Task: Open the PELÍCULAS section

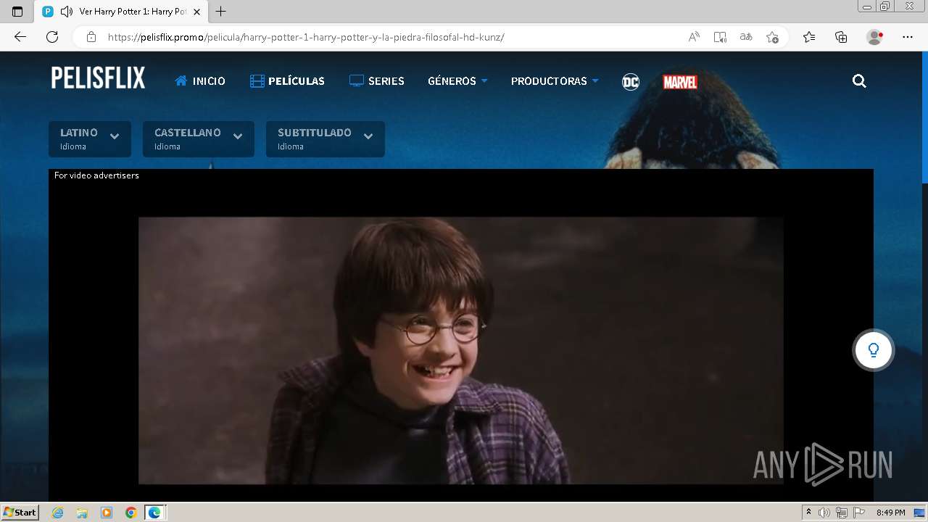Action: (x=287, y=81)
